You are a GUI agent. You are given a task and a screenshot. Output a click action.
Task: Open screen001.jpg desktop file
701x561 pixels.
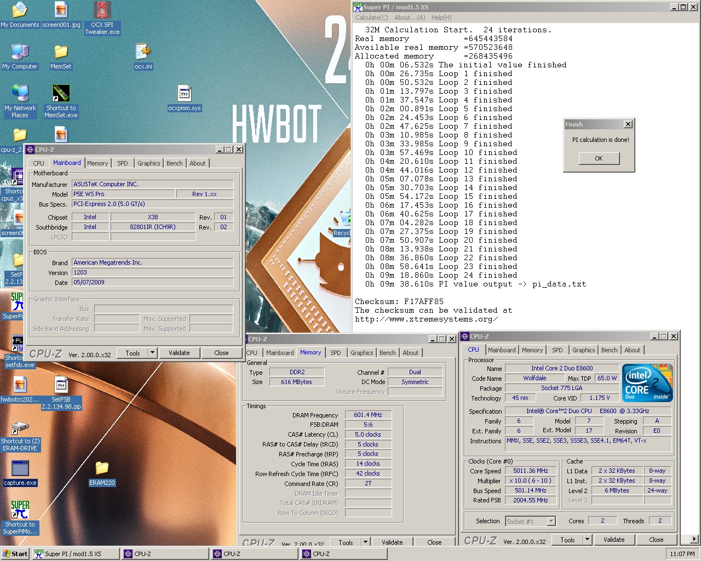pyautogui.click(x=61, y=15)
